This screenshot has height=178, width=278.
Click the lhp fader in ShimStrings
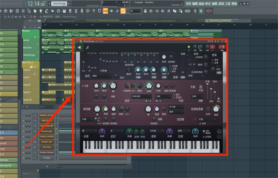(83, 63)
